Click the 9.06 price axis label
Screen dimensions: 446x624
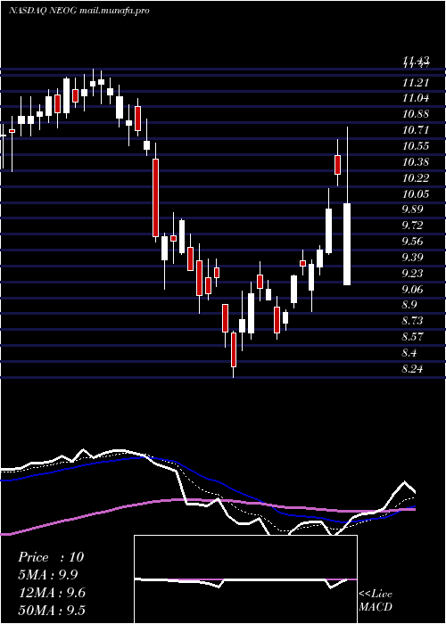point(413,290)
